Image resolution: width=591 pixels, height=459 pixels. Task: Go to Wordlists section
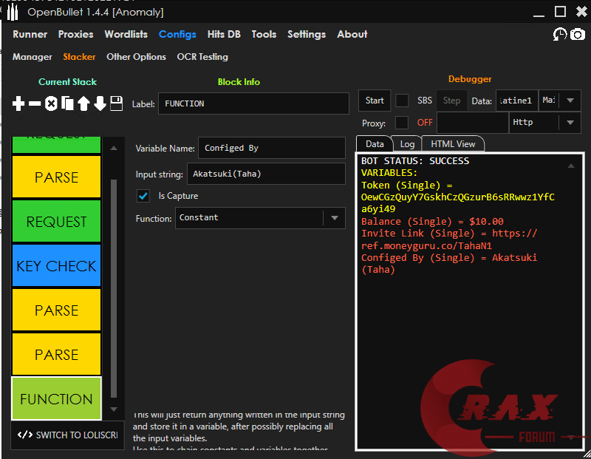[x=126, y=34]
